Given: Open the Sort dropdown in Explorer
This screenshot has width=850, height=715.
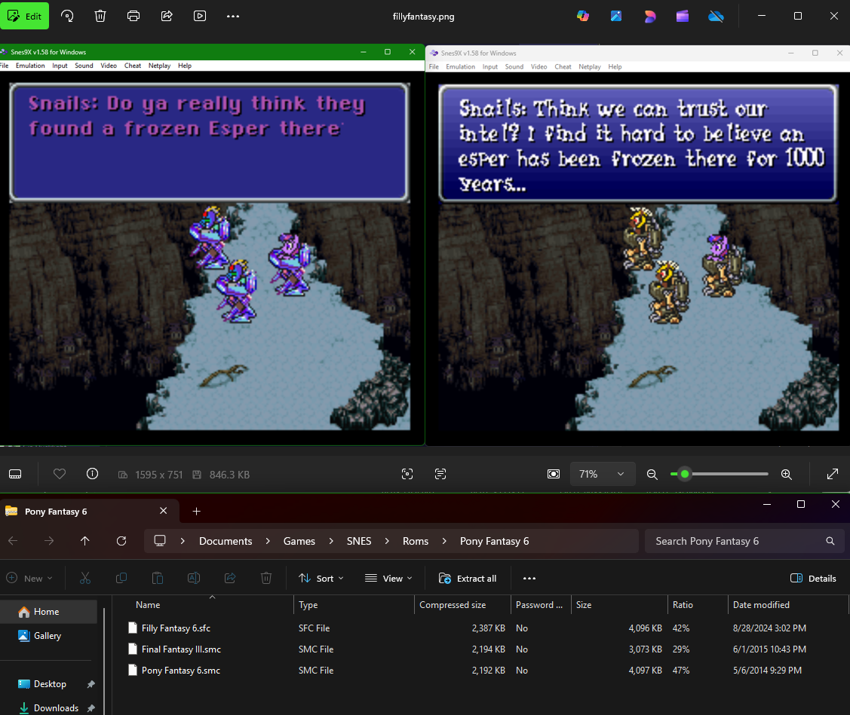Looking at the screenshot, I should point(321,579).
